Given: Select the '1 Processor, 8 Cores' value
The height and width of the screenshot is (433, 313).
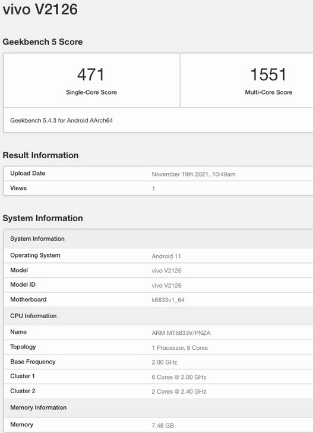Looking at the screenshot, I should [179, 348].
